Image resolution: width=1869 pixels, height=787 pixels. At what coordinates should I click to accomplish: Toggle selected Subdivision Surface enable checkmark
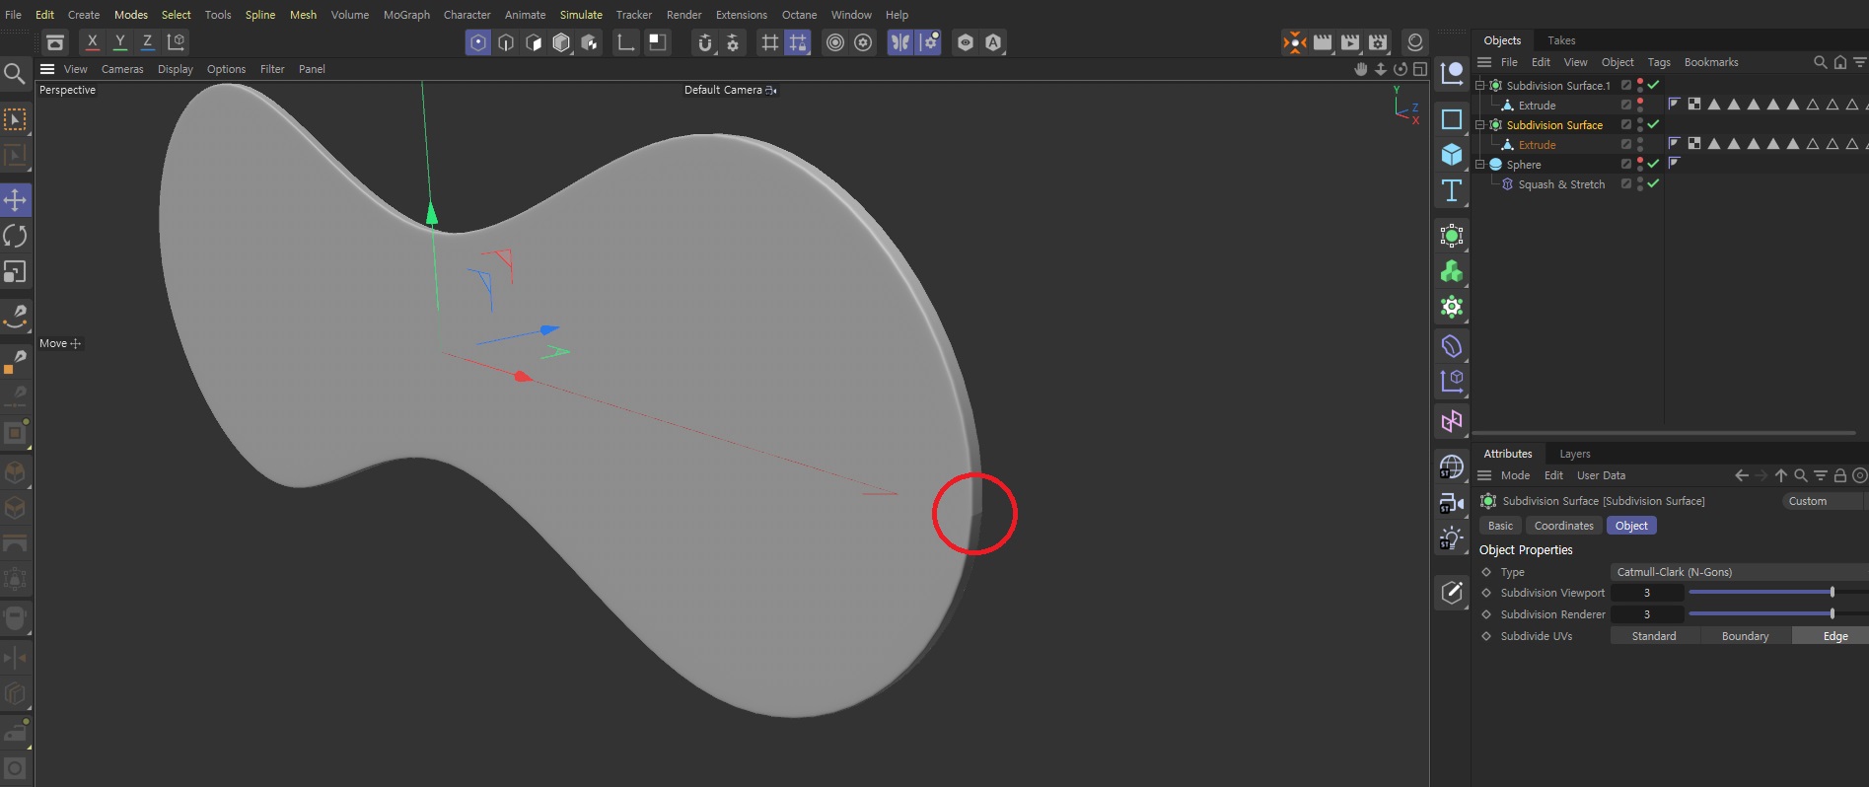pos(1653,125)
